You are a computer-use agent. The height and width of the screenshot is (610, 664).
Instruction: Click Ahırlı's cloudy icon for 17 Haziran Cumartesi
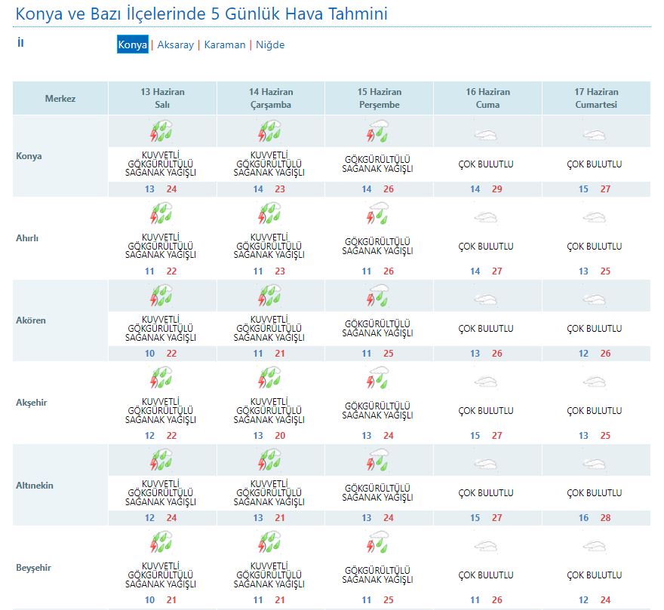595,218
